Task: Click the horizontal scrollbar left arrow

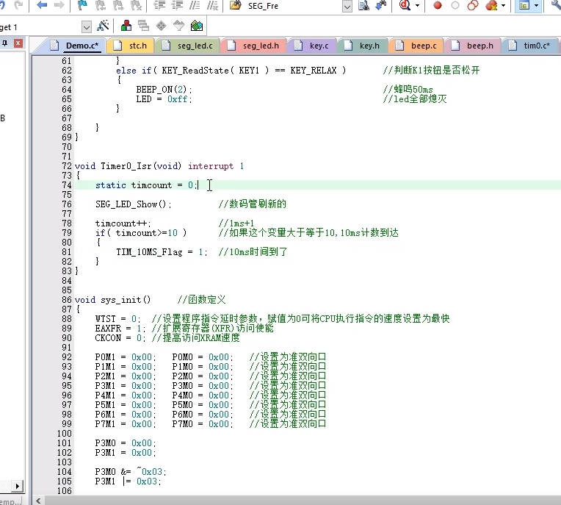Action: tap(38, 501)
